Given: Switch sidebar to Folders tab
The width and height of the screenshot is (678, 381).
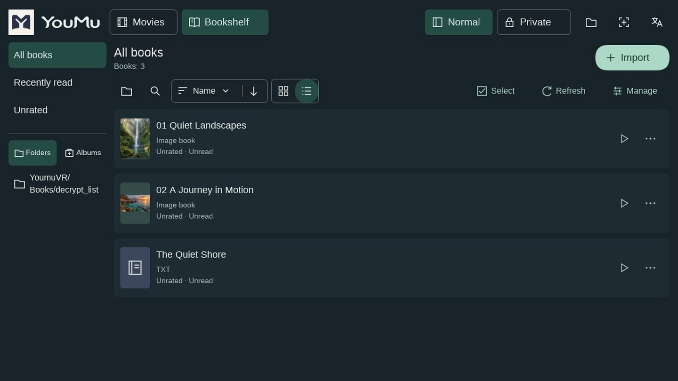Looking at the screenshot, I should [32, 153].
